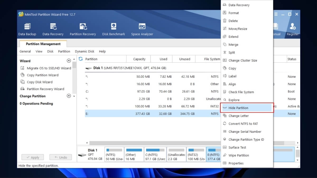Switch to the Partition Management tab
This screenshot has height=178, width=317.
click(43, 44)
